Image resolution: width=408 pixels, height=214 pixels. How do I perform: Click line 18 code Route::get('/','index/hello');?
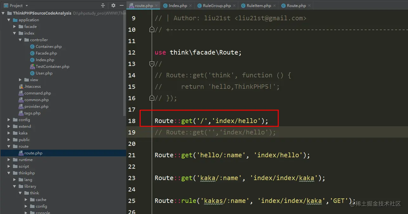[x=211, y=121]
